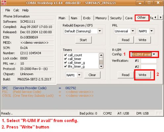Click the Ready.. status text
This screenshot has width=164, height=132.
click(x=7, y=113)
